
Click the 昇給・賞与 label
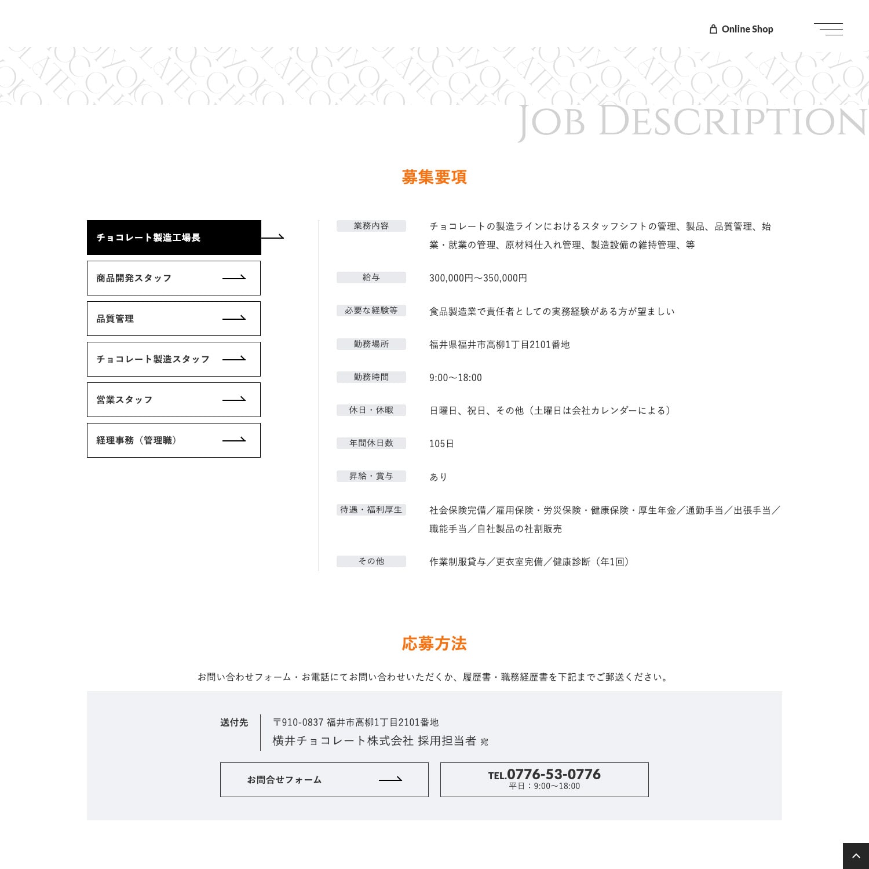tap(371, 476)
